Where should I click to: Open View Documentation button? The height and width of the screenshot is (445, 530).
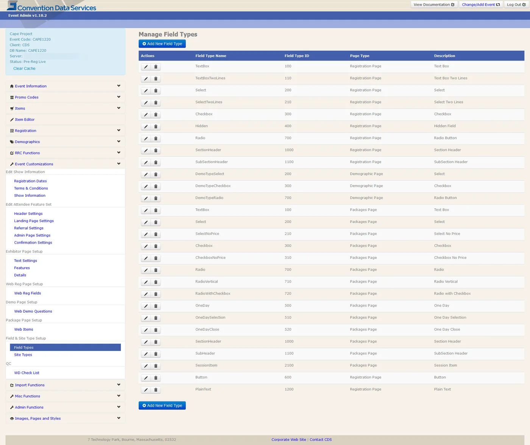coord(434,5)
